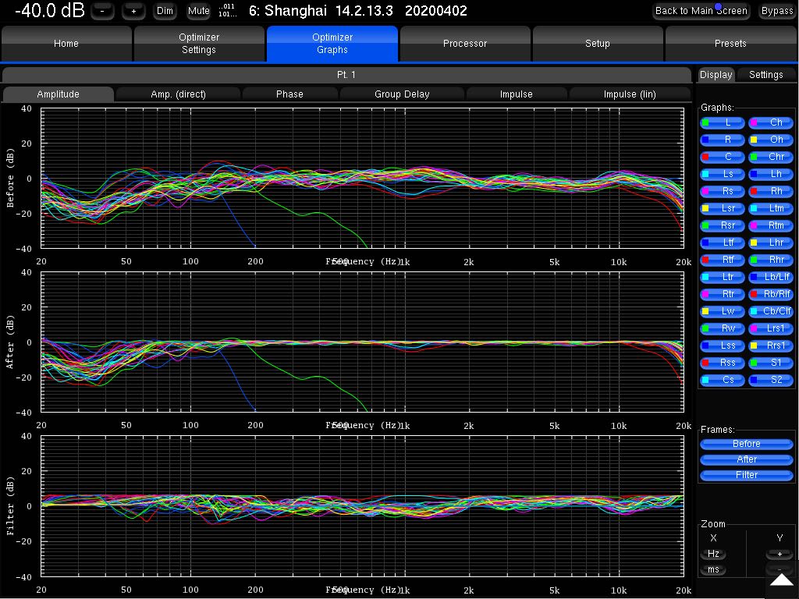Click Back to Main Screen

[701, 11]
